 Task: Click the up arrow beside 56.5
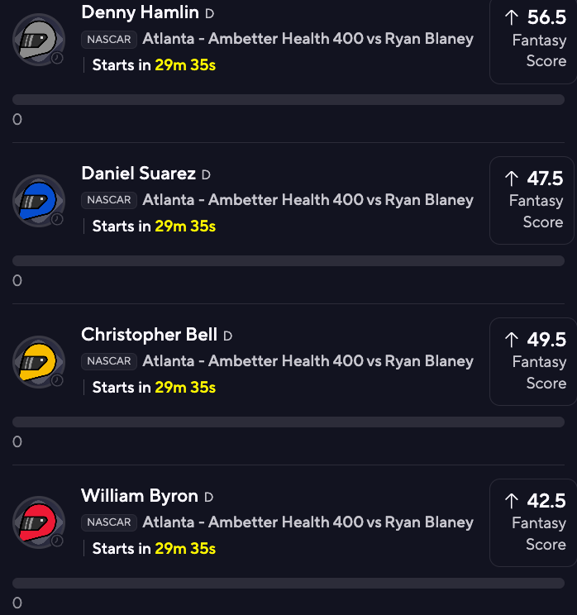coord(512,17)
